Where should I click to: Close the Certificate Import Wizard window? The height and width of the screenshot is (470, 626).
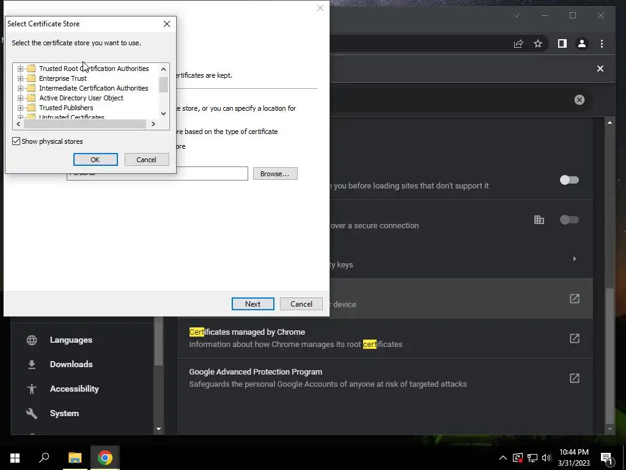click(x=320, y=8)
